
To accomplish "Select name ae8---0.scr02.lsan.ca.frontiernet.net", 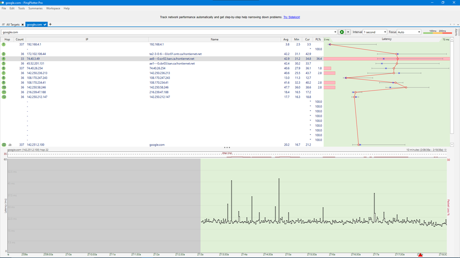I will pos(172,59).
